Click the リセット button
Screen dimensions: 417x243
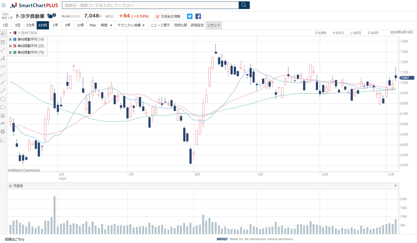(x=214, y=25)
